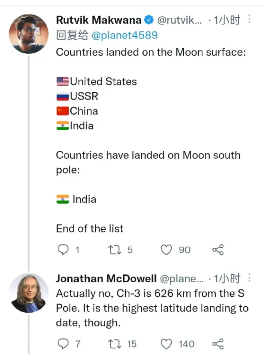Click Rutvik's blue verified badge
264x354 pixels.
click(149, 20)
